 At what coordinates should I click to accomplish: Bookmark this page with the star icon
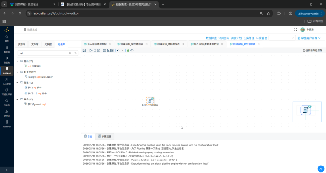pyautogui.click(x=268, y=13)
